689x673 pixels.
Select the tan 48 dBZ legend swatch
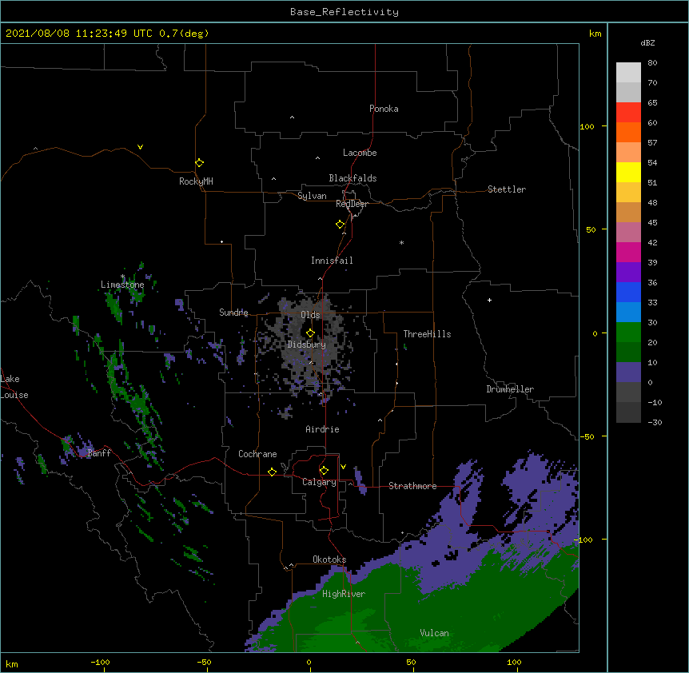[628, 212]
